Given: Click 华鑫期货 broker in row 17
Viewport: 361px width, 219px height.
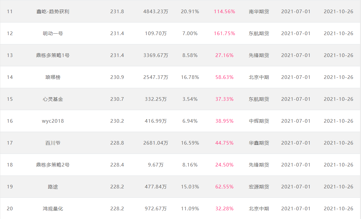Looking at the screenshot, I should [x=259, y=143].
